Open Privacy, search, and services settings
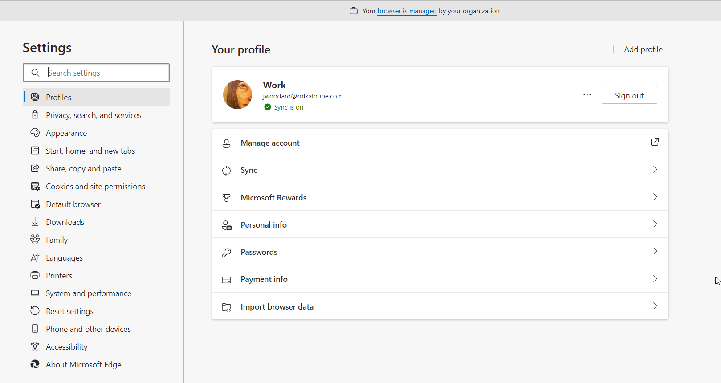 94,115
